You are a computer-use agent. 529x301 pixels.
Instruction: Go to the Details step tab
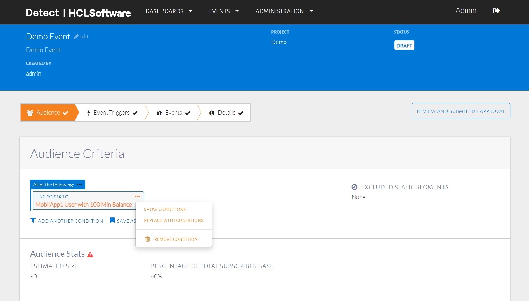pyautogui.click(x=226, y=113)
